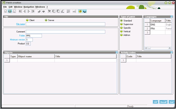Click the Product field showing X3
Screen dimensions: 176x109
click(x=28, y=44)
